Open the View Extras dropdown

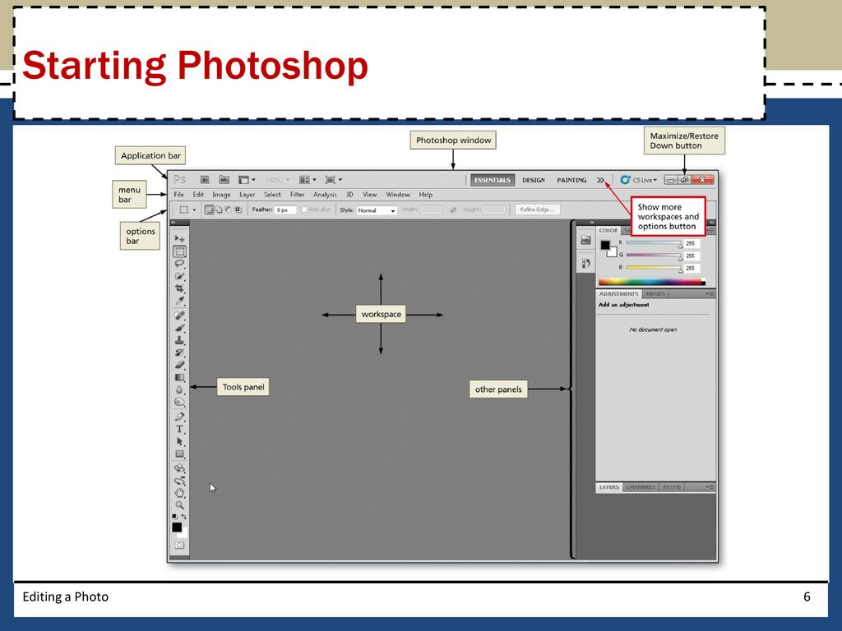(247, 180)
